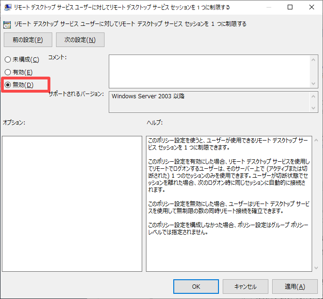Click the サポートされるバージョン label
This screenshot has width=323, height=299.
click(76, 94)
